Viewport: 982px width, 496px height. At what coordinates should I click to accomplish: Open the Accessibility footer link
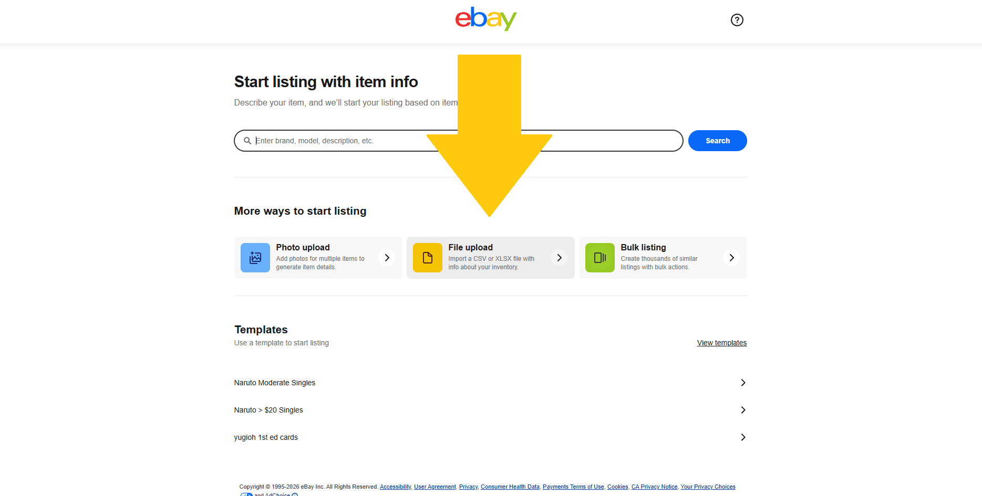coord(395,487)
